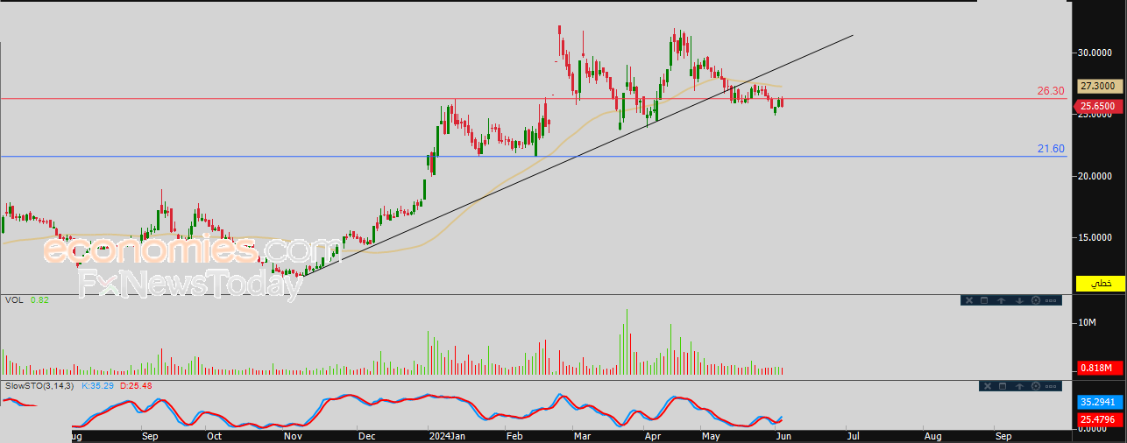Click the 25.6500 current price tag
1127x443 pixels.
[1096, 106]
